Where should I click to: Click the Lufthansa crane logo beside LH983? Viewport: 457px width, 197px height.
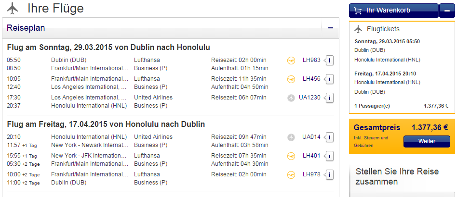pyautogui.click(x=291, y=61)
